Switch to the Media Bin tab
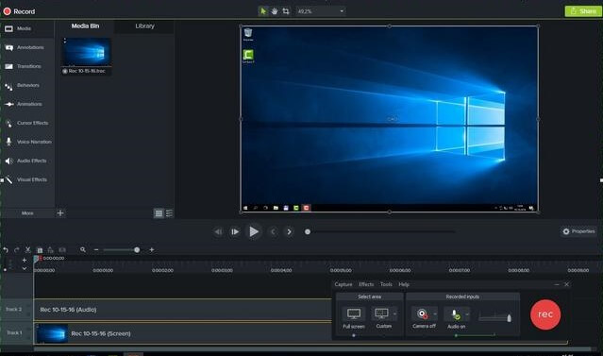Image resolution: width=603 pixels, height=356 pixels. (x=85, y=25)
